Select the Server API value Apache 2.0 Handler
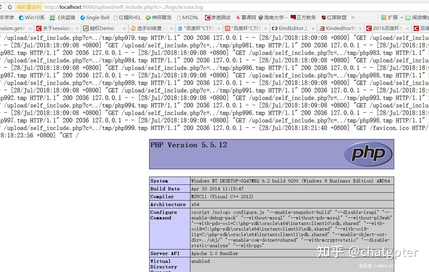Image resolution: width=429 pixels, height=272 pixels. click(x=215, y=254)
